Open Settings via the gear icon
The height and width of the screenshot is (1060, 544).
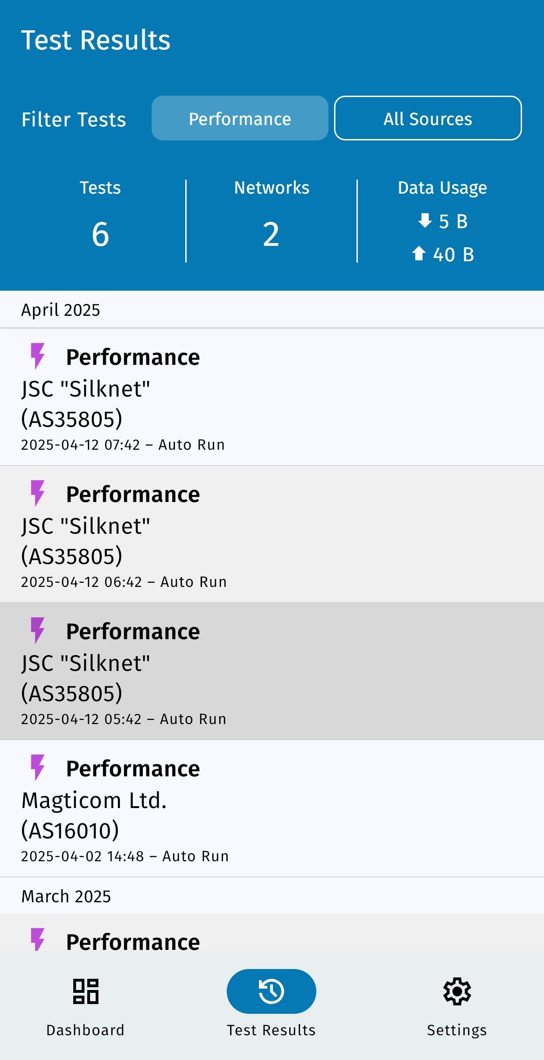pyautogui.click(x=457, y=991)
